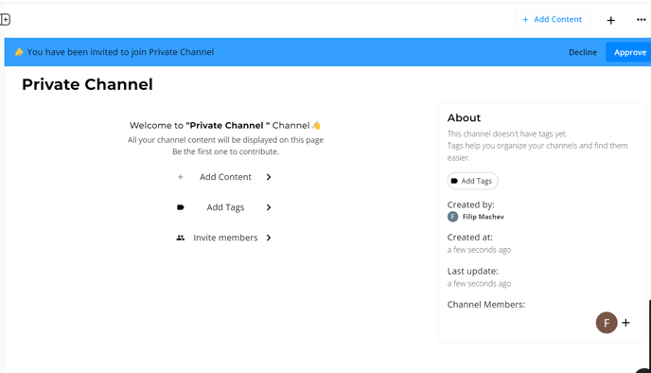651x373 pixels.
Task: Click the tag icon beside Add Tags row
Action: click(180, 207)
